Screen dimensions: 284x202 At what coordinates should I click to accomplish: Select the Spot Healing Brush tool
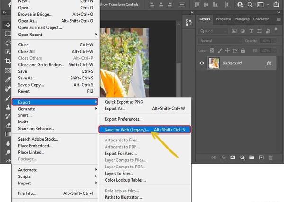8,88
